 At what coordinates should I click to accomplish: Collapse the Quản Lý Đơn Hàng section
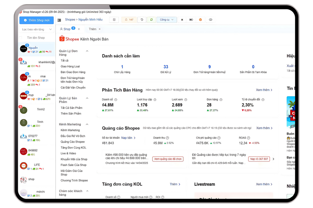click(x=87, y=51)
